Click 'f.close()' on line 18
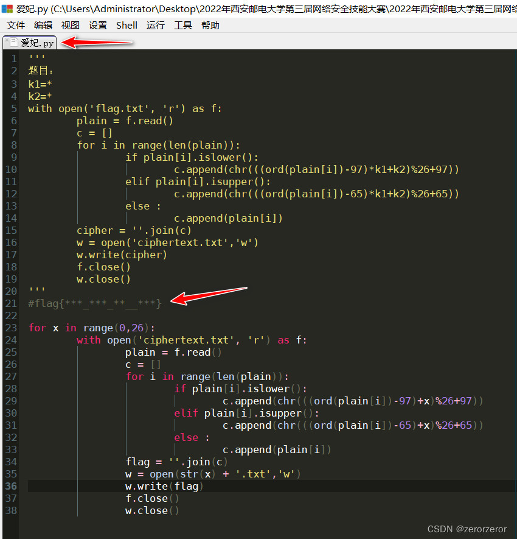 coord(103,267)
